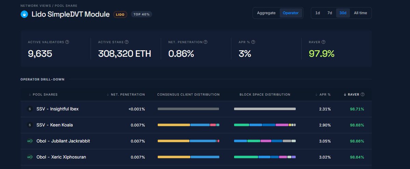The height and width of the screenshot is (169, 410).
Task: Click the 3% APR value
Action: [245, 54]
